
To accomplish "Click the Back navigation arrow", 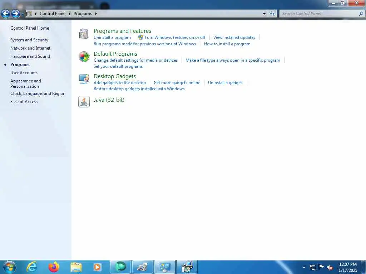I will point(6,14).
